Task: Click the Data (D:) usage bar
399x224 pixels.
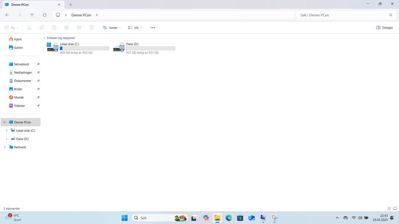Action: 150,48
